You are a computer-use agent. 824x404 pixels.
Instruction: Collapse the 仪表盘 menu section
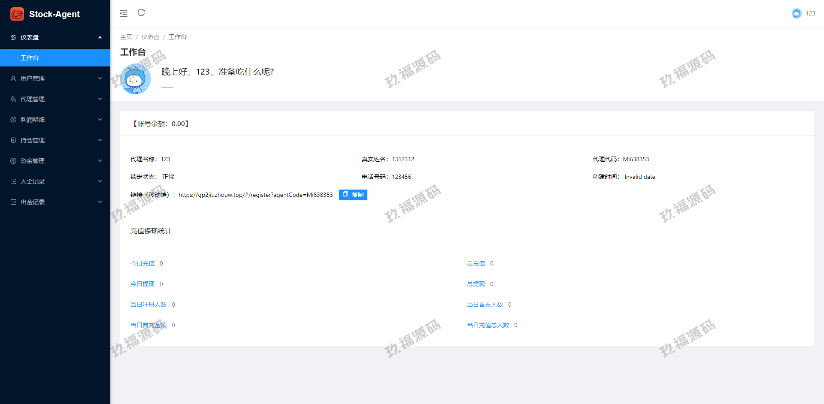[x=100, y=37]
